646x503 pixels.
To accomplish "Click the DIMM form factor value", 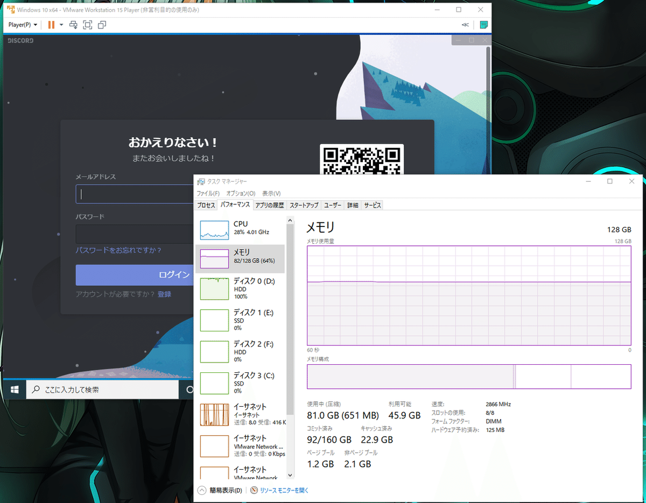I will (493, 421).
